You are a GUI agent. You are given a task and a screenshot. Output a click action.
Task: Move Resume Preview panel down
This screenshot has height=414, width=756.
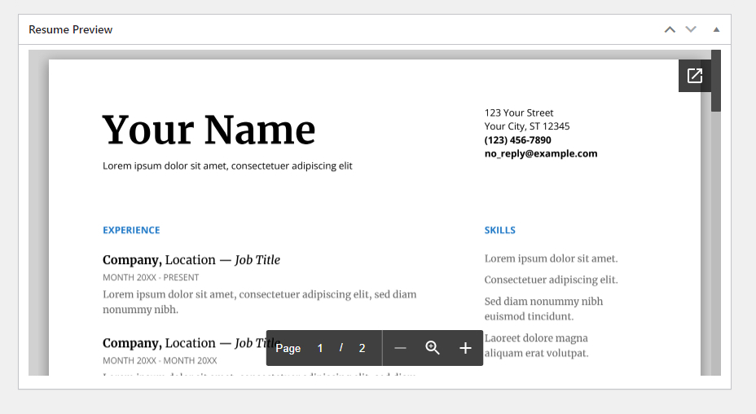(x=691, y=29)
